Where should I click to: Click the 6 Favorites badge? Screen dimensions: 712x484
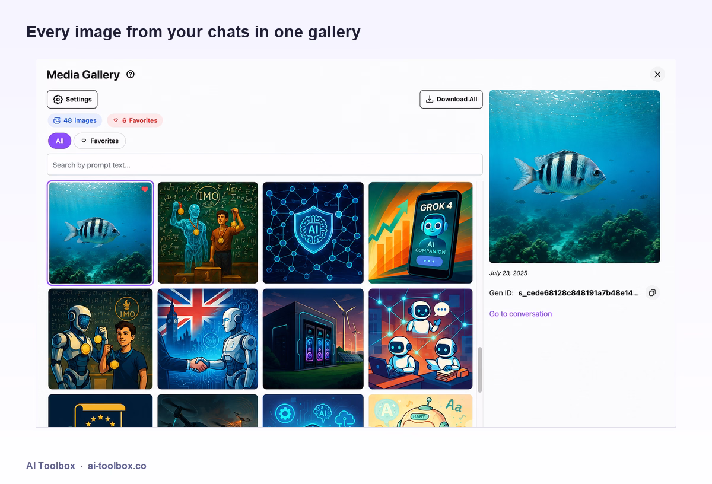point(135,120)
